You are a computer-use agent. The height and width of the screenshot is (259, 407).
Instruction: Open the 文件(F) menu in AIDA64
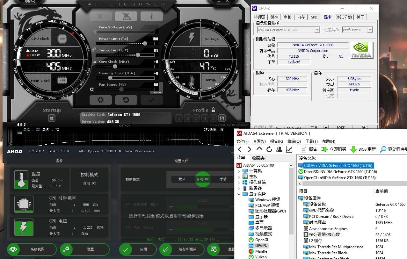click(242, 141)
